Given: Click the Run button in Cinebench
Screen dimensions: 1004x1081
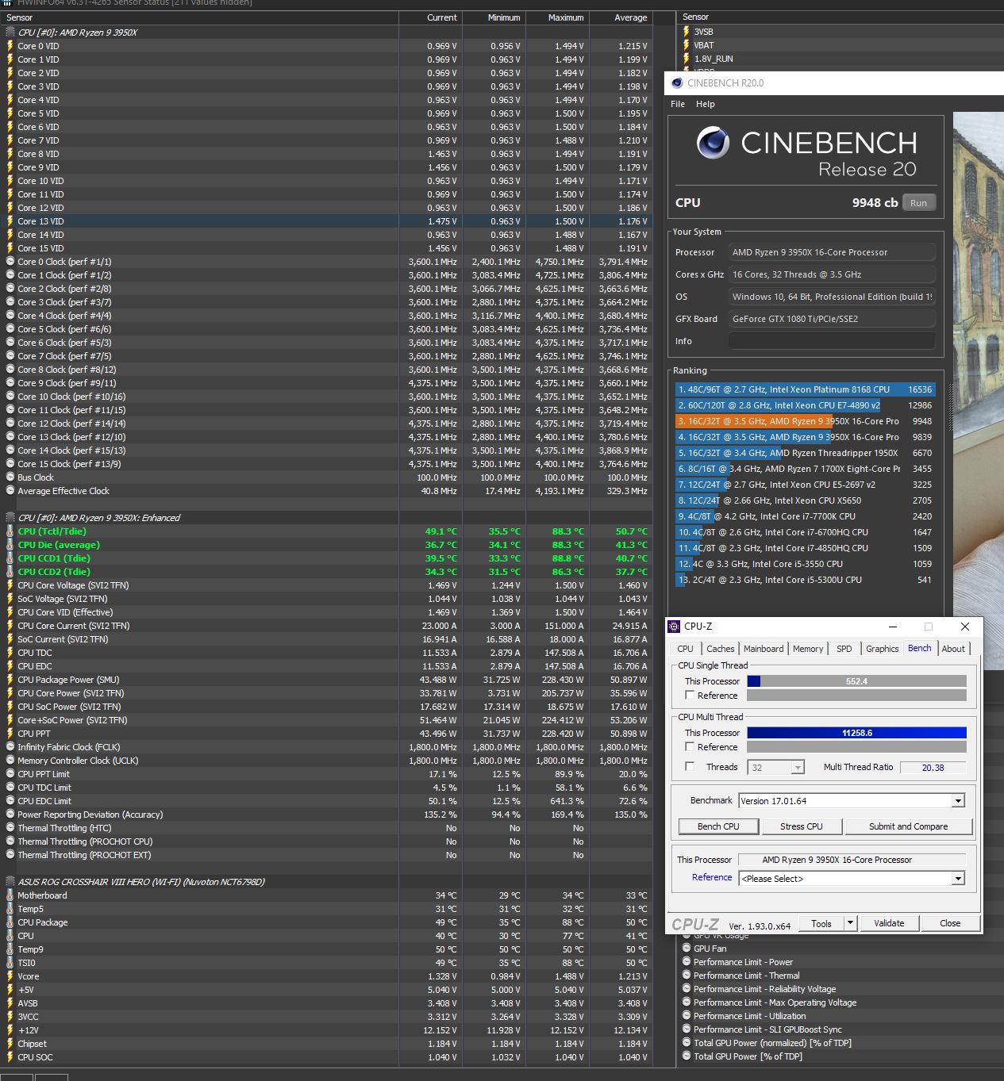Looking at the screenshot, I should point(918,203).
